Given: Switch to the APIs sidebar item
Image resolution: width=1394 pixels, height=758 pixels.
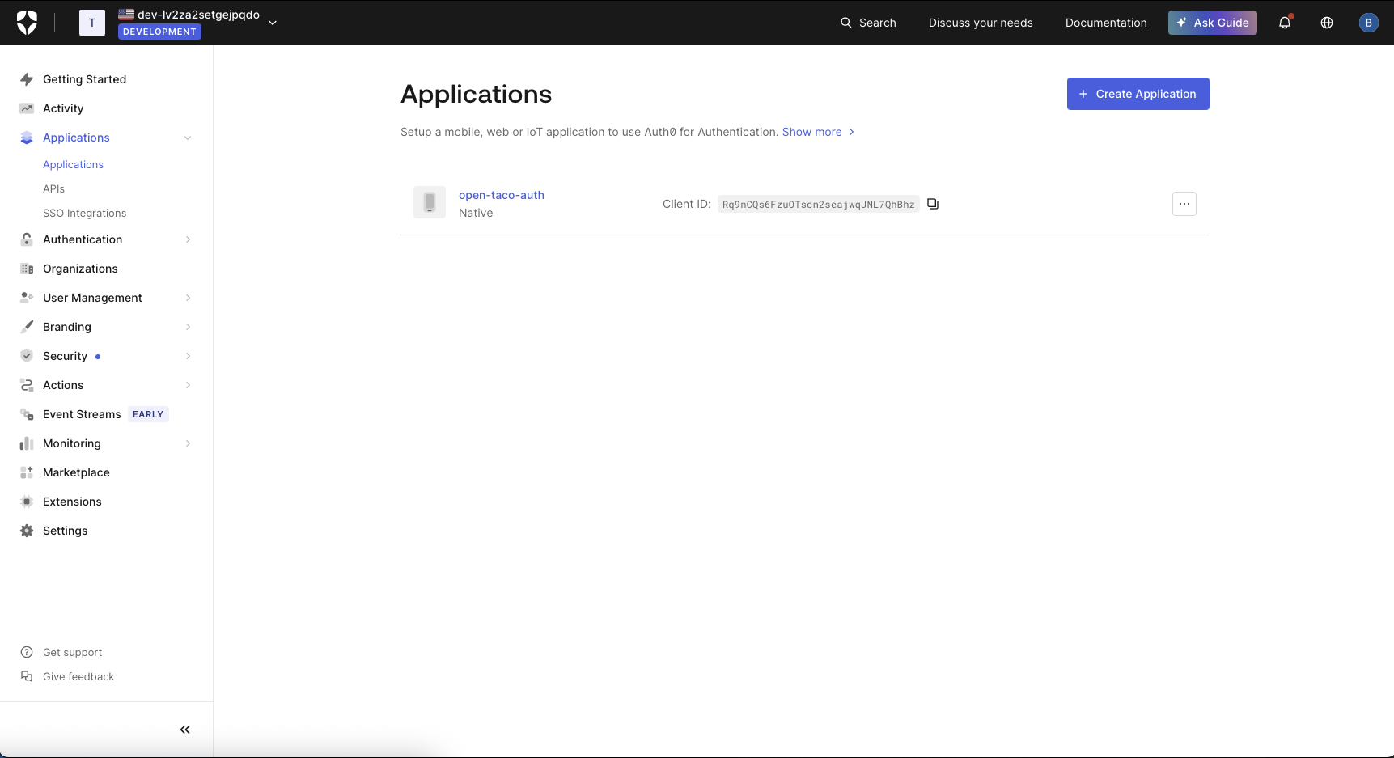Looking at the screenshot, I should pos(53,188).
